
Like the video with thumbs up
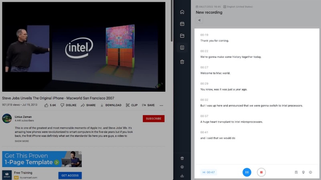(x=50, y=105)
